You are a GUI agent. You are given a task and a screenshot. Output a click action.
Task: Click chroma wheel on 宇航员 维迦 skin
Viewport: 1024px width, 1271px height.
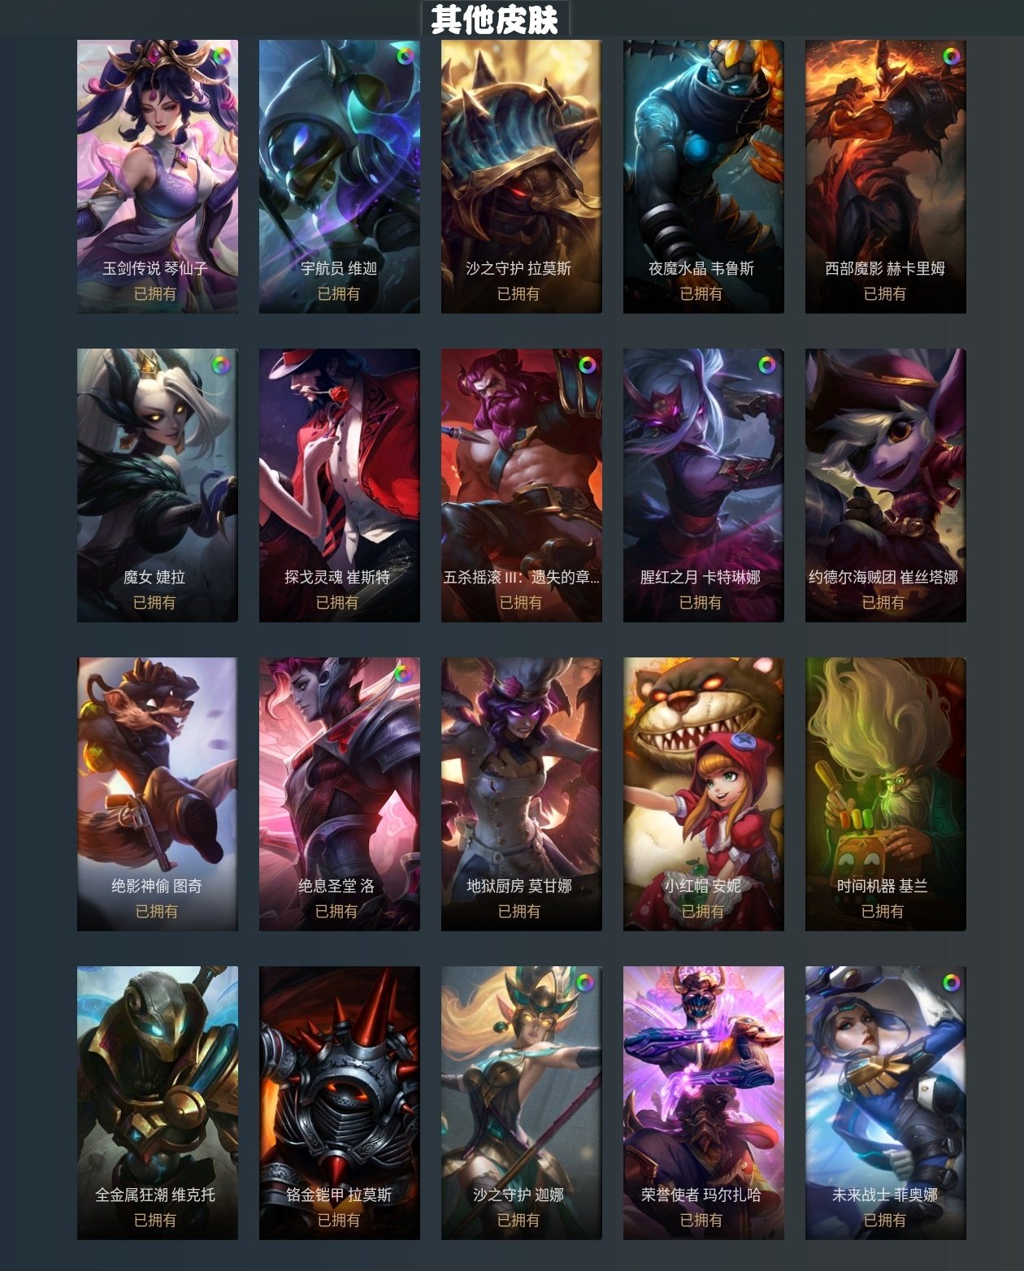(x=405, y=56)
